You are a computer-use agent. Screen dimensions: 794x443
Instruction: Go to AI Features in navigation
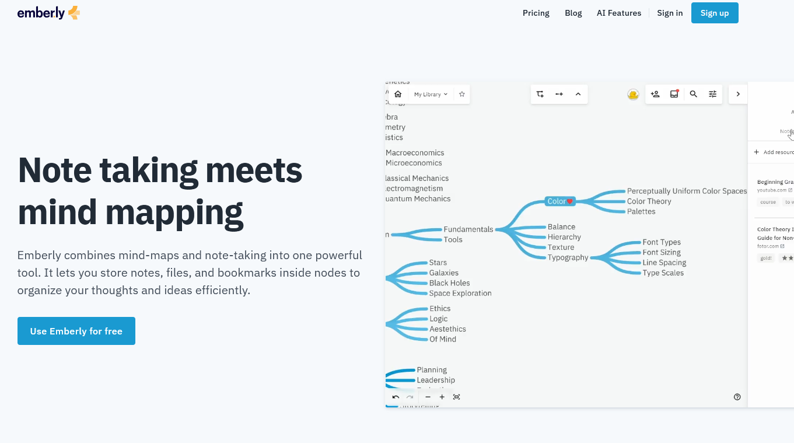(618, 13)
